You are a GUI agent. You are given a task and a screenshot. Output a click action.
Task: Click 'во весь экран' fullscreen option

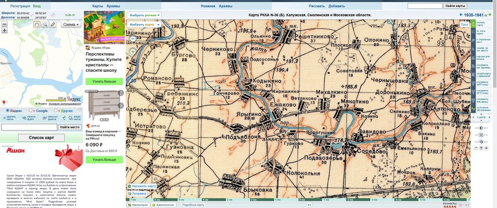point(480,31)
